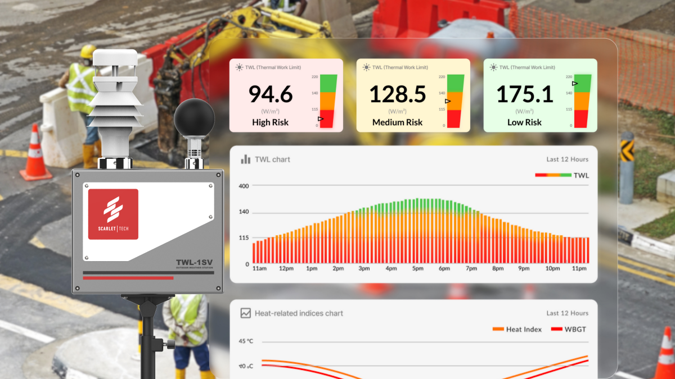Click the sun icon on the Medium Risk card
The width and height of the screenshot is (675, 379).
click(x=366, y=67)
